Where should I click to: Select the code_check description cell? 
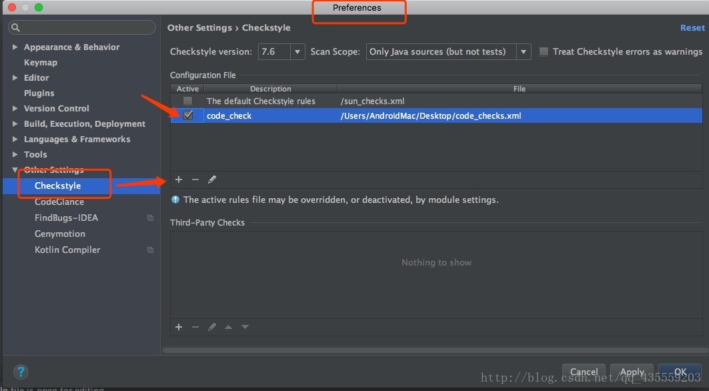pyautogui.click(x=270, y=116)
